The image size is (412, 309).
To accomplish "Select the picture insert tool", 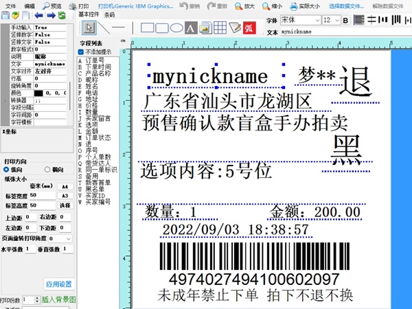I will tap(205, 28).
